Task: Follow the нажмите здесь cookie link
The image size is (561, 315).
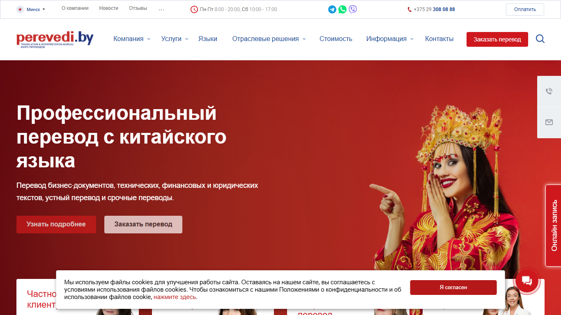Action: click(175, 297)
